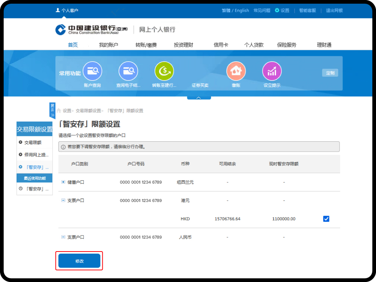Open the 我的账户 navigation tab
Image resolution: width=376 pixels, height=282 pixels.
[108, 45]
